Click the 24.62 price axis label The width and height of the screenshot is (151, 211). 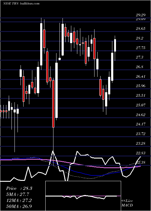pyautogui.click(x=140, y=115)
